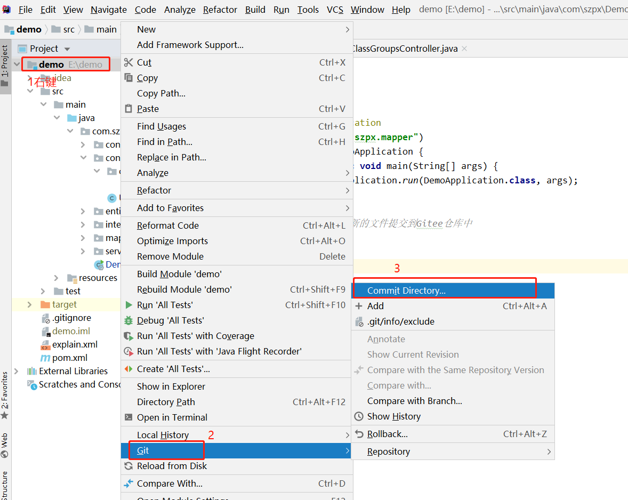Close the ClassGroupsController.java tab
Screen dimensions: 628x500
coord(464,49)
